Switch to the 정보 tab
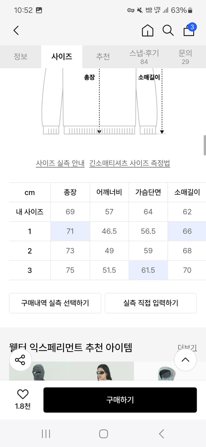 [x=21, y=56]
